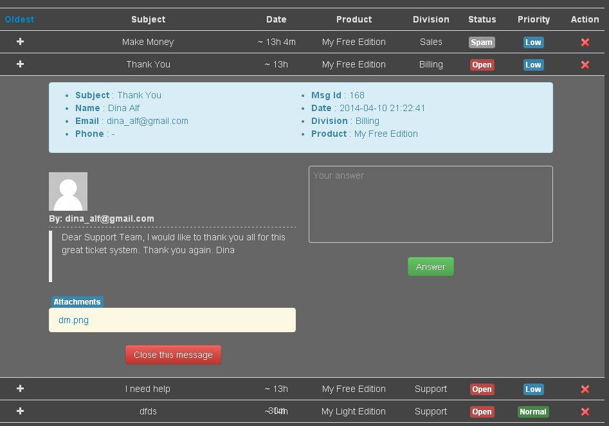Click the Division column header
This screenshot has width=609, height=426.
click(431, 19)
